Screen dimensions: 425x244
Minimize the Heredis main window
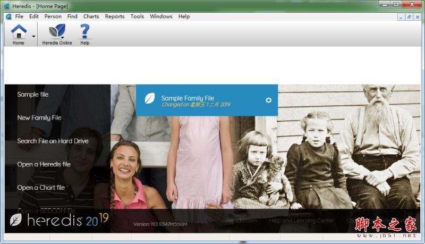coord(385,4)
